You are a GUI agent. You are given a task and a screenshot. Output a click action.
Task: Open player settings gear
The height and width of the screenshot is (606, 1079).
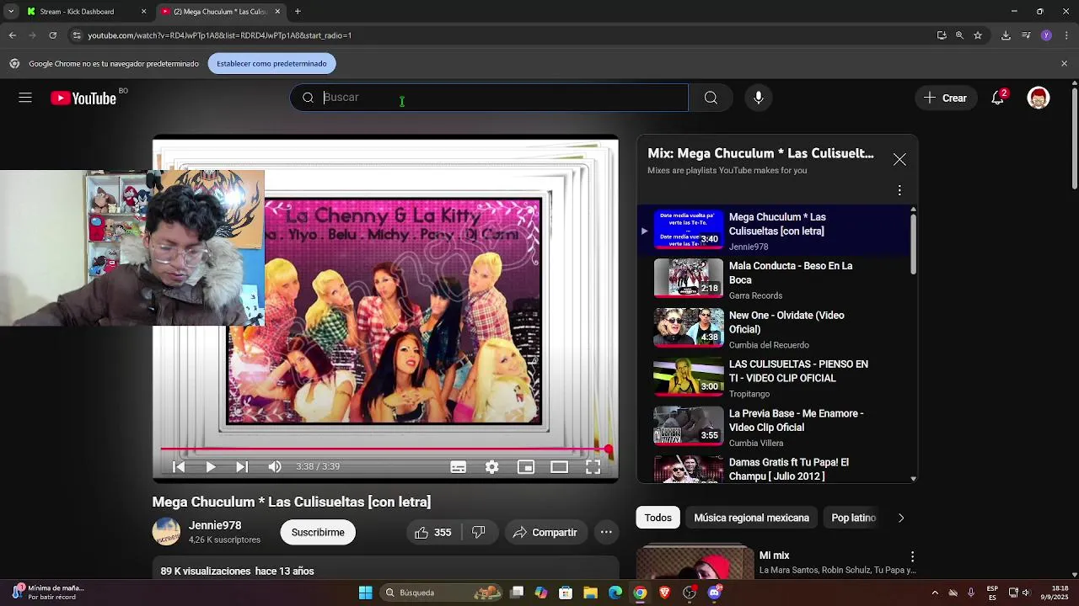click(x=492, y=467)
